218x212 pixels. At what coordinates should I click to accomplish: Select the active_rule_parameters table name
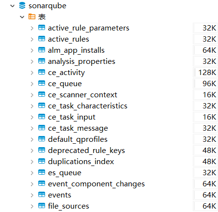(89, 28)
